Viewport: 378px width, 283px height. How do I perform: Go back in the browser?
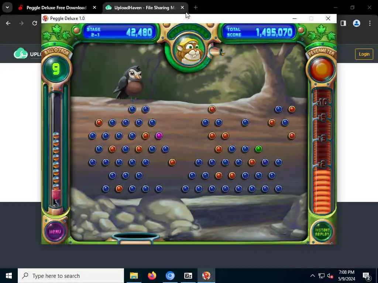click(x=8, y=23)
